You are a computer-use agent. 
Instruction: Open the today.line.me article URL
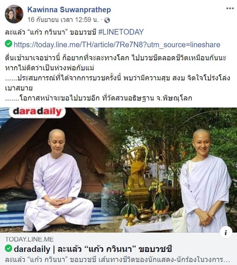(x=117, y=45)
